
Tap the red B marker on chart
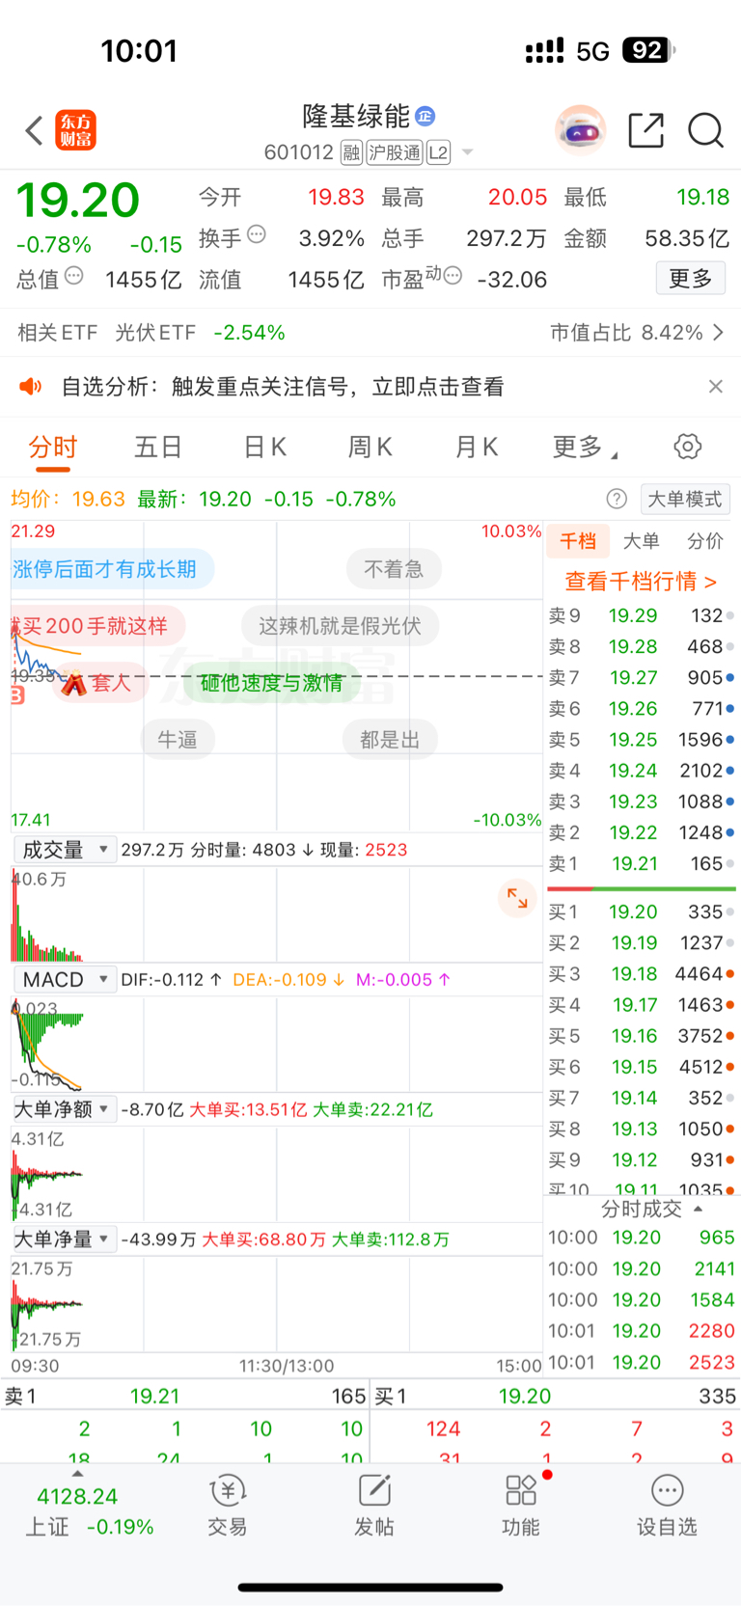17,695
